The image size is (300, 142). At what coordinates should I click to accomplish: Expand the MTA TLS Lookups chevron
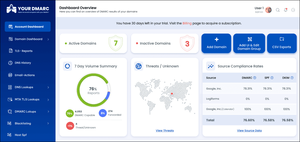tap(48, 100)
